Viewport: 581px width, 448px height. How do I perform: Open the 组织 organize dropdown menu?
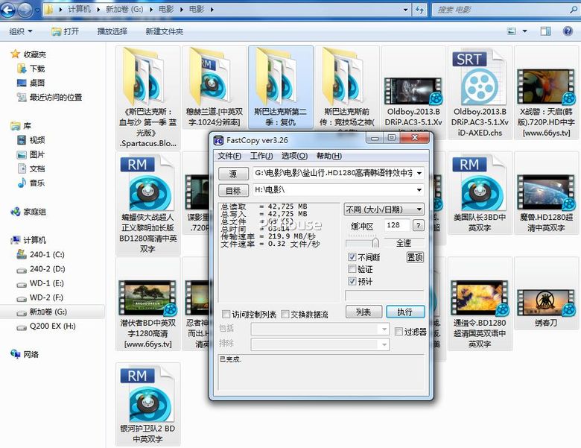click(20, 31)
